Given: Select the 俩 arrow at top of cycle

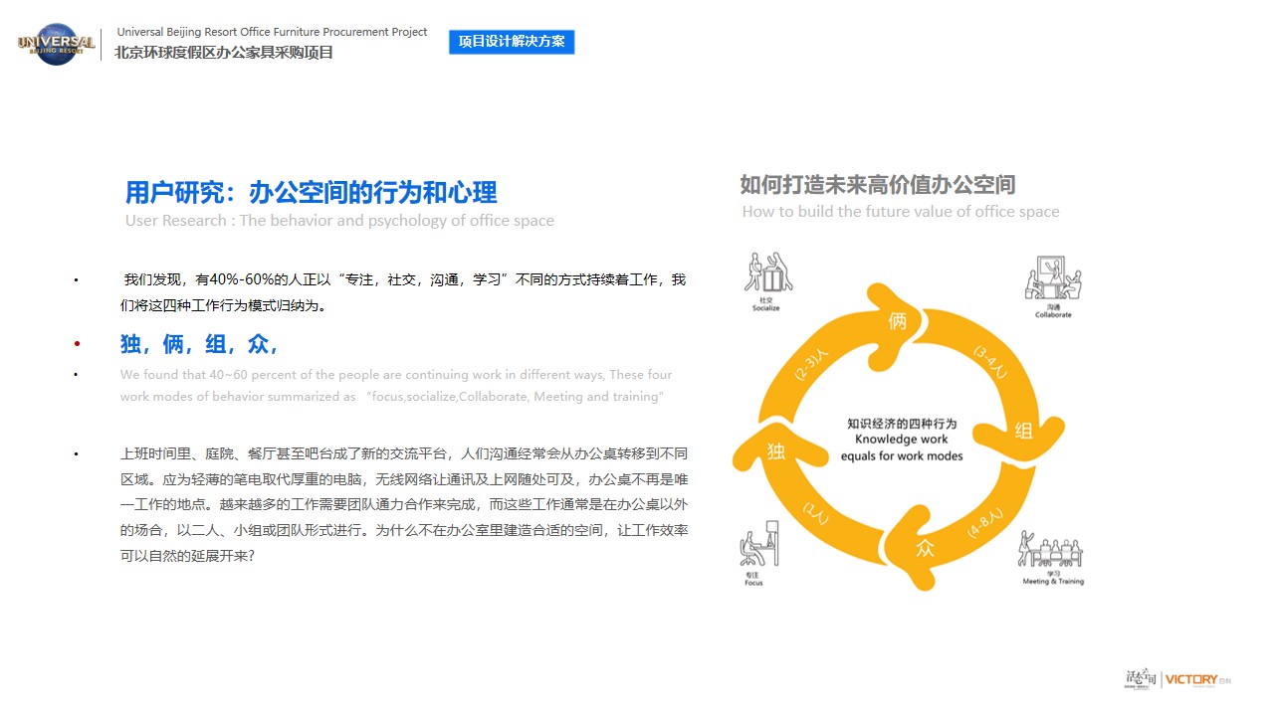Looking at the screenshot, I should [898, 321].
